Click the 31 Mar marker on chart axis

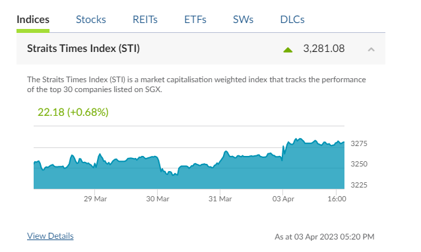click(x=220, y=199)
